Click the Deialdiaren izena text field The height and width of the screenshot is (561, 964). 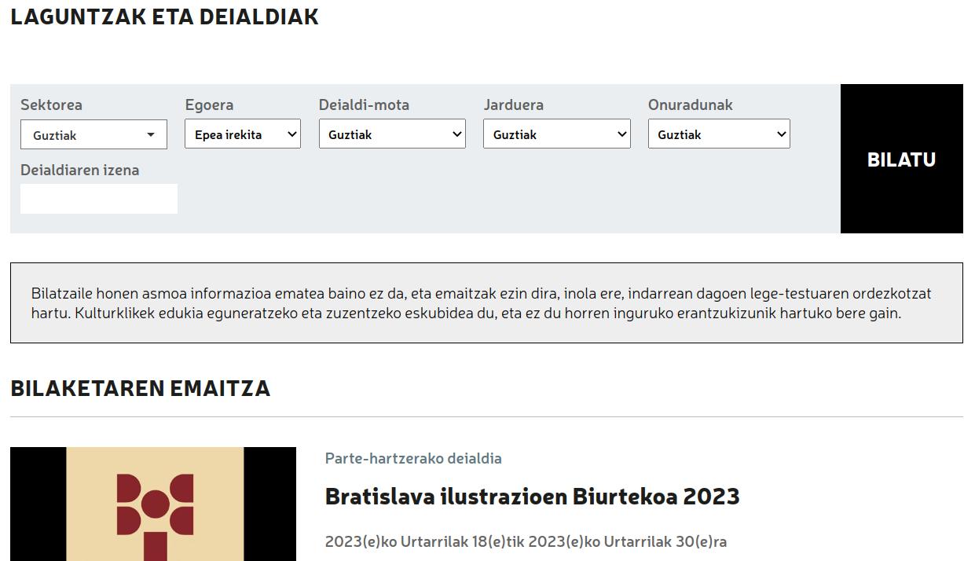(x=99, y=199)
